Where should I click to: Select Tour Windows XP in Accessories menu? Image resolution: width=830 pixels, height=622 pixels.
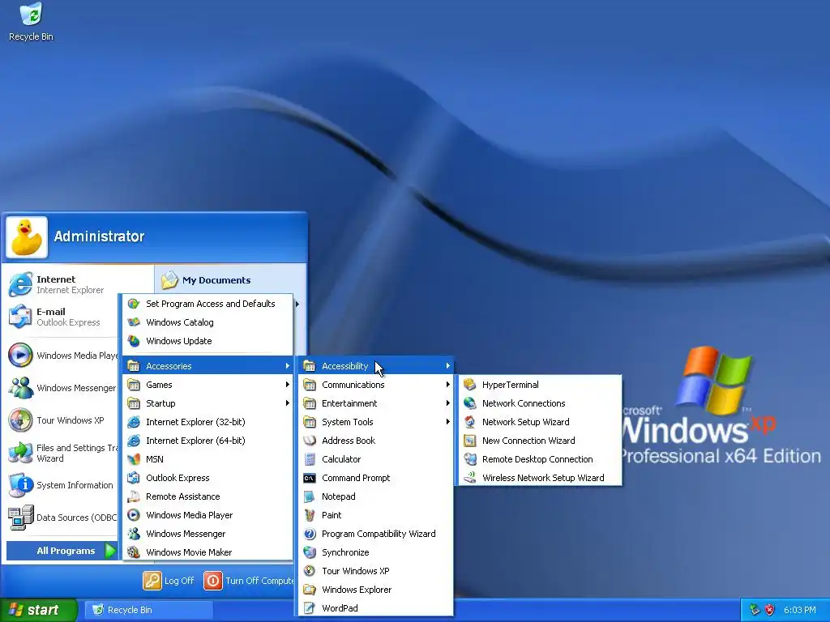click(x=376, y=571)
